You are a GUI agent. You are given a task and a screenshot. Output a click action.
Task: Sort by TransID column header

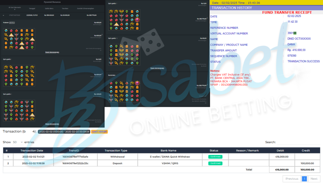(71, 151)
